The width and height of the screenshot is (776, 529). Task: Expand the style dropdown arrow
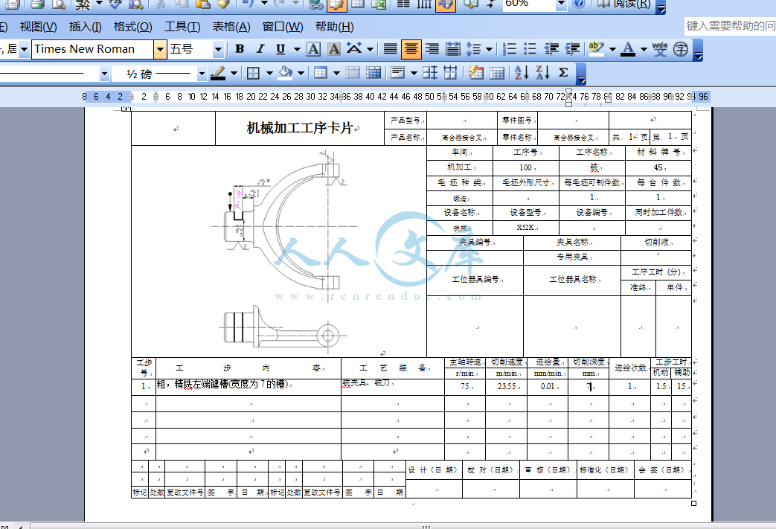point(24,50)
